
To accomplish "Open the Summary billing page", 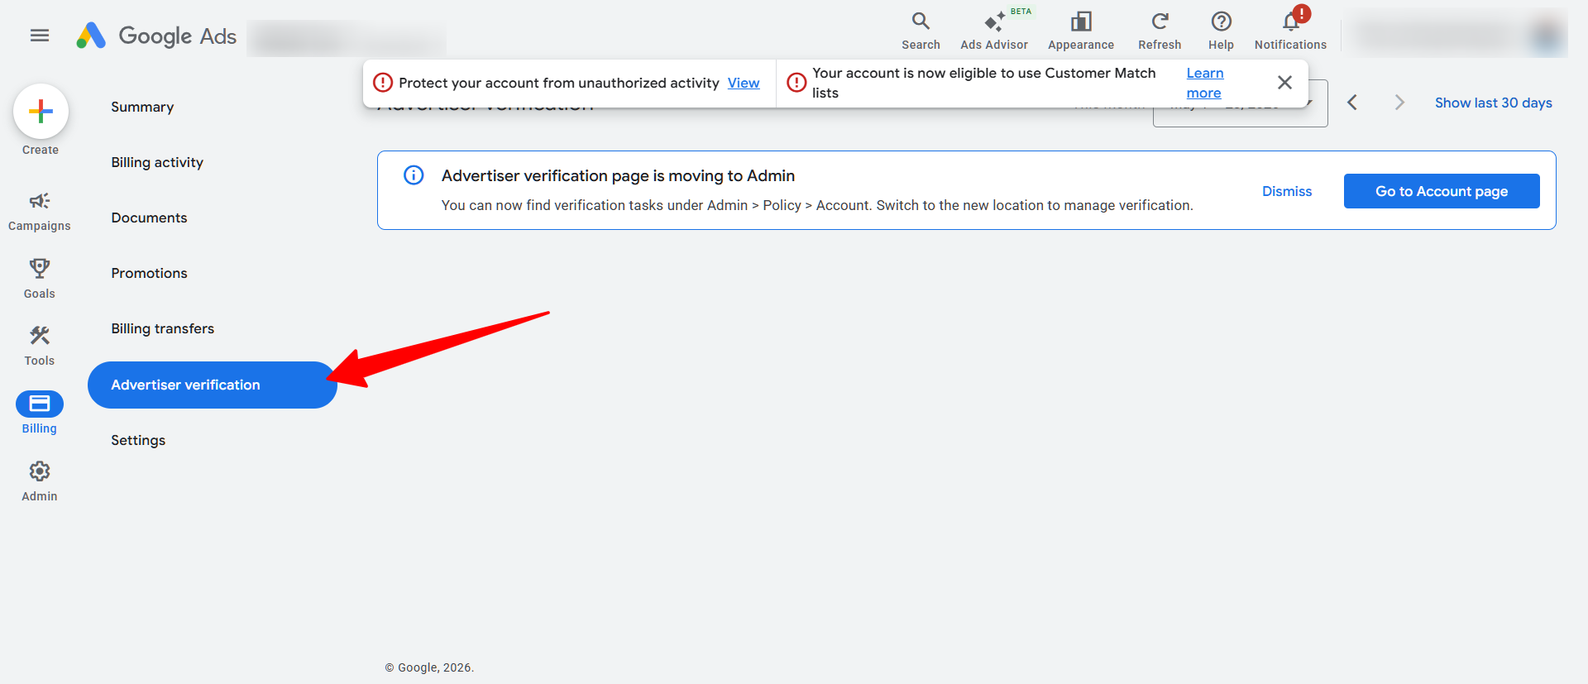I will [x=142, y=107].
